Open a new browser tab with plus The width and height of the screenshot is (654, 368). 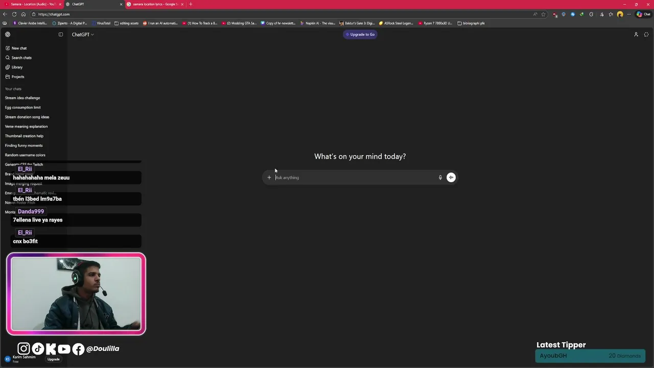191,4
